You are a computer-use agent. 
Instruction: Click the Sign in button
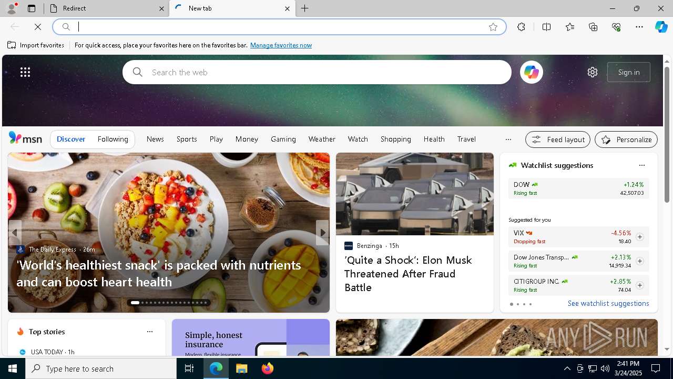[x=629, y=72]
